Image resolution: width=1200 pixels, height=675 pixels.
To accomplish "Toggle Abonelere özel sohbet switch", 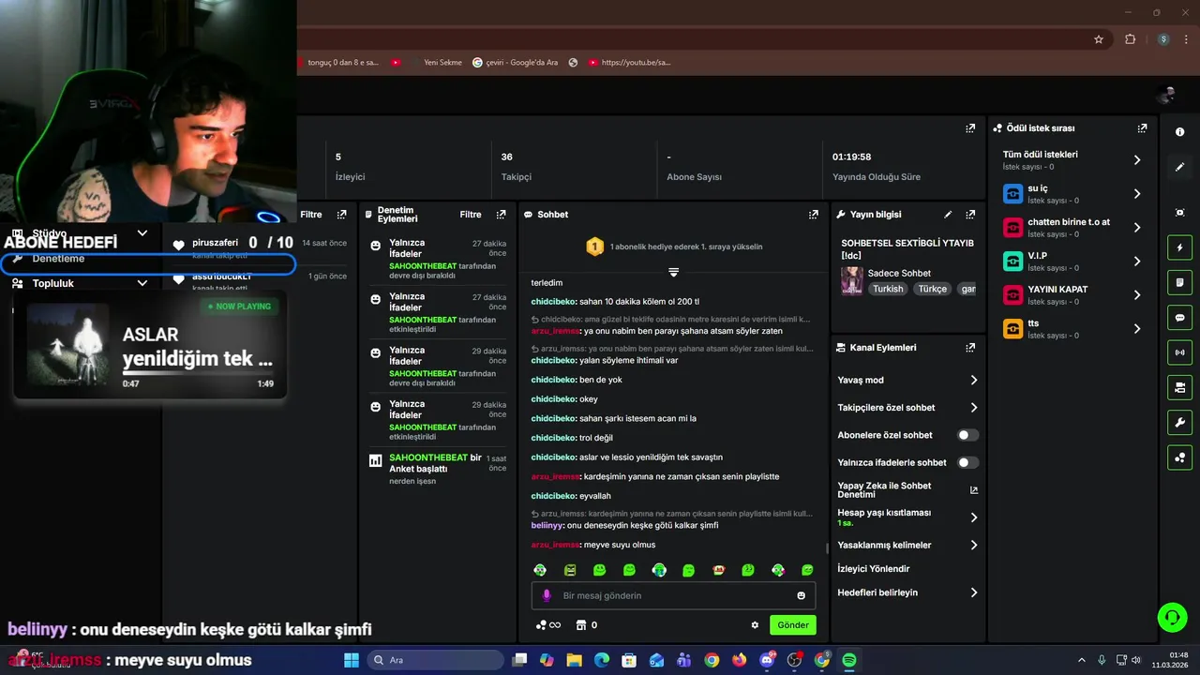I will click(x=967, y=435).
